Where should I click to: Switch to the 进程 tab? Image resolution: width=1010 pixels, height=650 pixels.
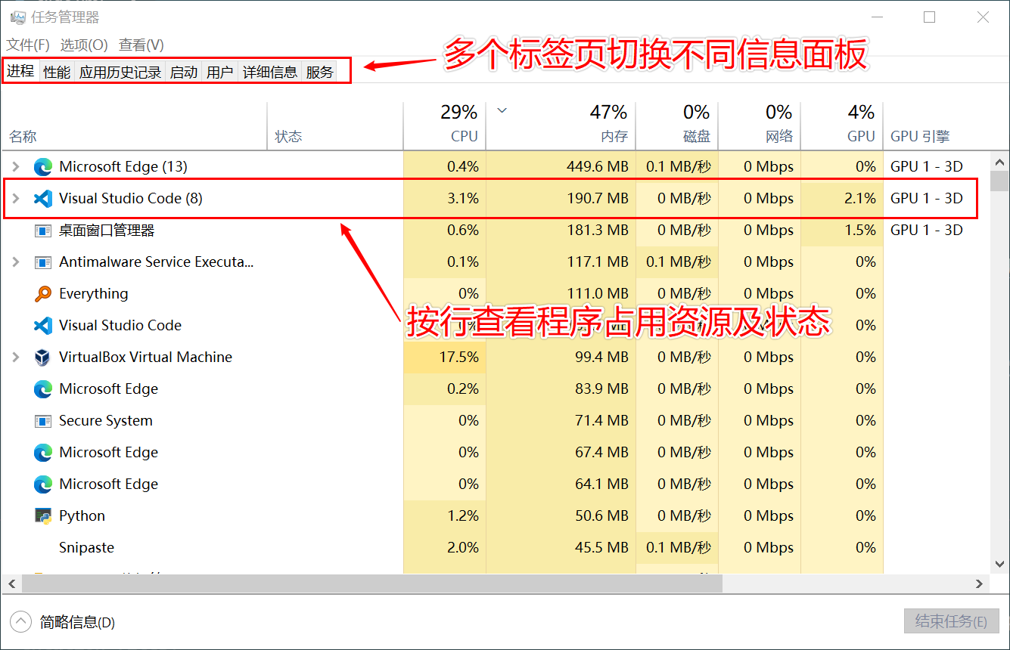pos(21,71)
